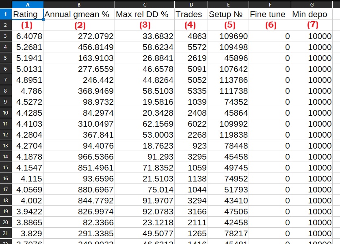Select column F header

coord(270,4)
